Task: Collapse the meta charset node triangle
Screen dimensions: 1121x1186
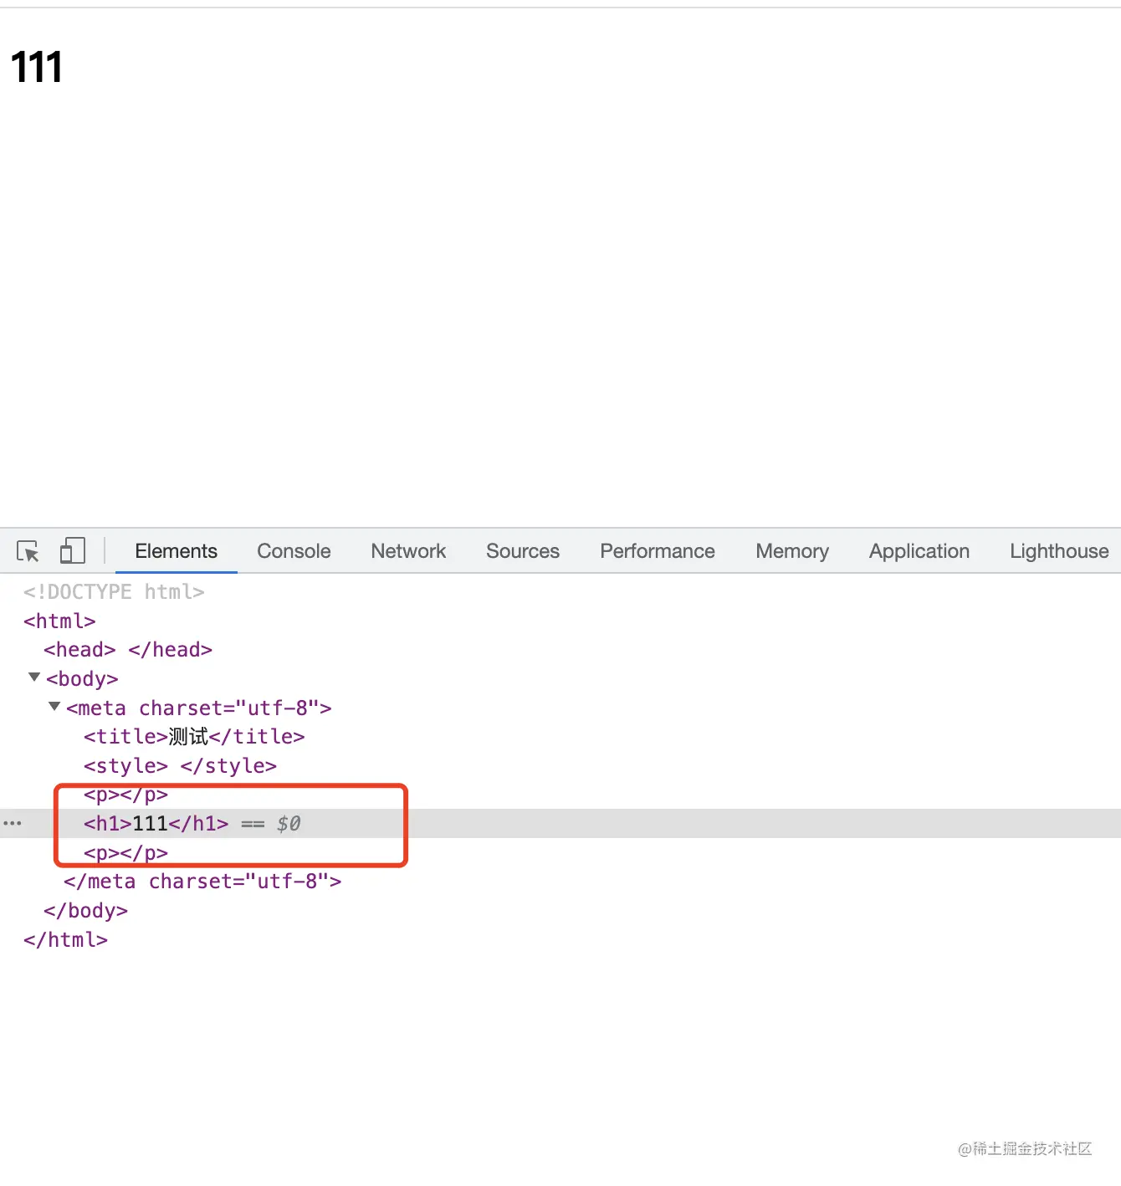Action: click(54, 707)
